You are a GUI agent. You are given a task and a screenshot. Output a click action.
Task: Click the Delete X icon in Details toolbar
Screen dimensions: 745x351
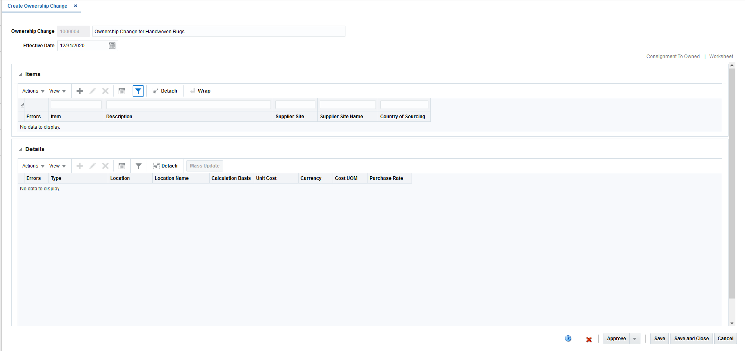coord(105,166)
